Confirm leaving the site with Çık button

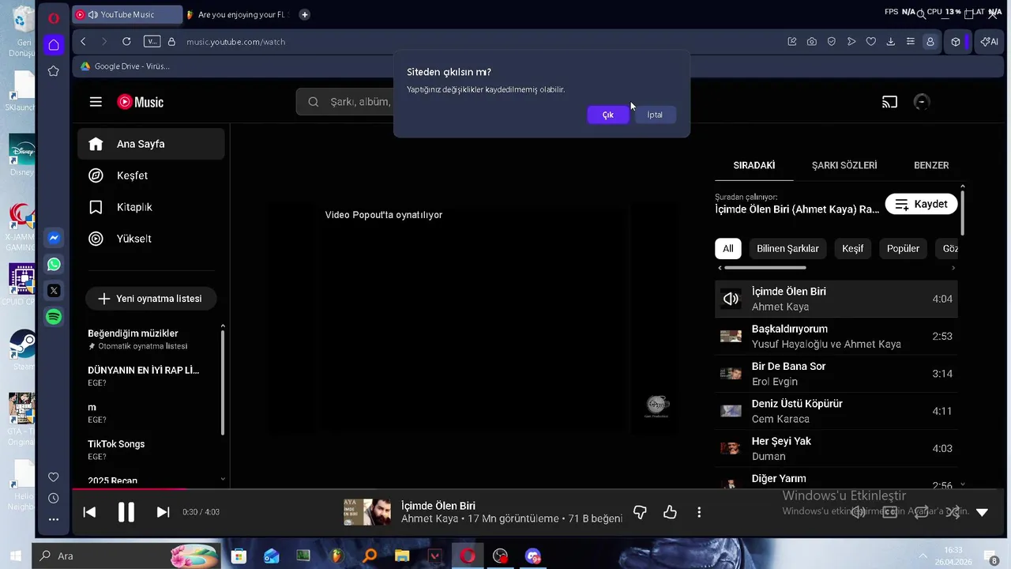(x=607, y=115)
